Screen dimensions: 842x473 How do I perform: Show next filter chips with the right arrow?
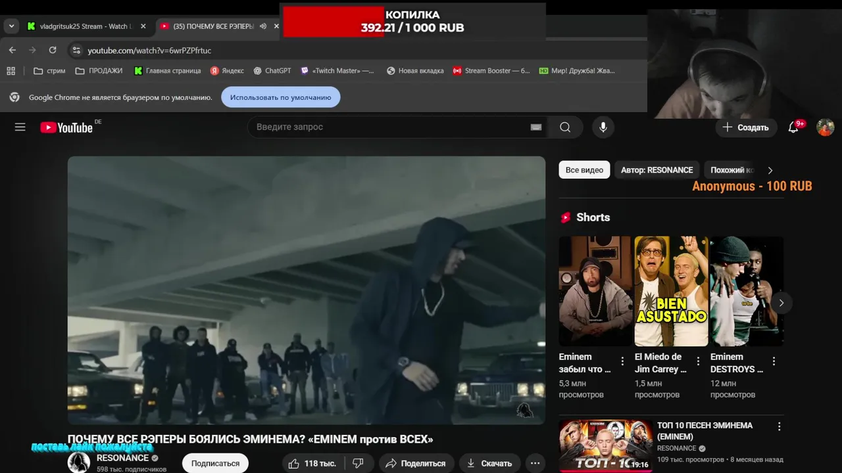(770, 170)
